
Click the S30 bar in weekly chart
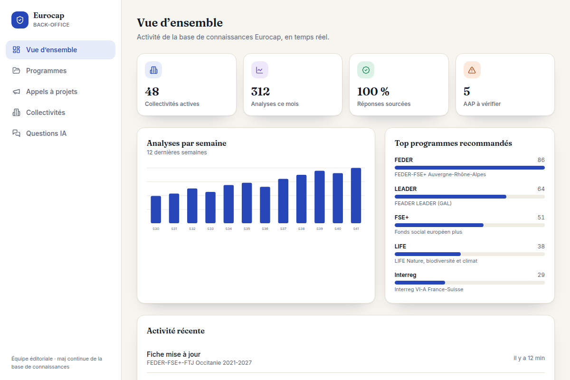tap(156, 209)
